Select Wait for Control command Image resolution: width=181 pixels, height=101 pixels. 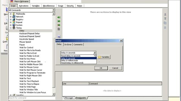(x=26, y=47)
